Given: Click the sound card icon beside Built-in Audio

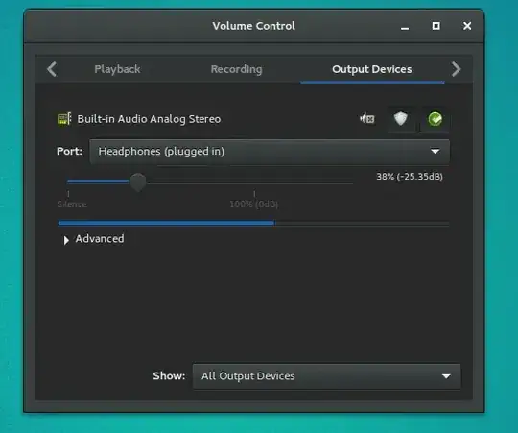Looking at the screenshot, I should [64, 119].
